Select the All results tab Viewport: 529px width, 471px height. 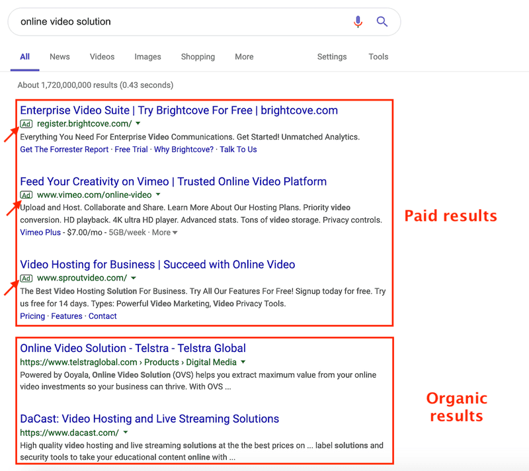(x=25, y=57)
